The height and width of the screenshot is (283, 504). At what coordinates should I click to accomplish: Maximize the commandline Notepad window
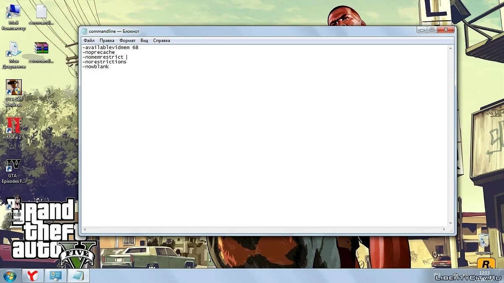pyautogui.click(x=432, y=30)
